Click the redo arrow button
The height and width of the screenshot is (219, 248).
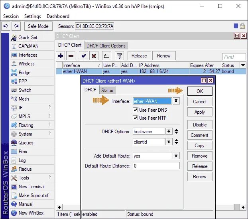point(16,26)
